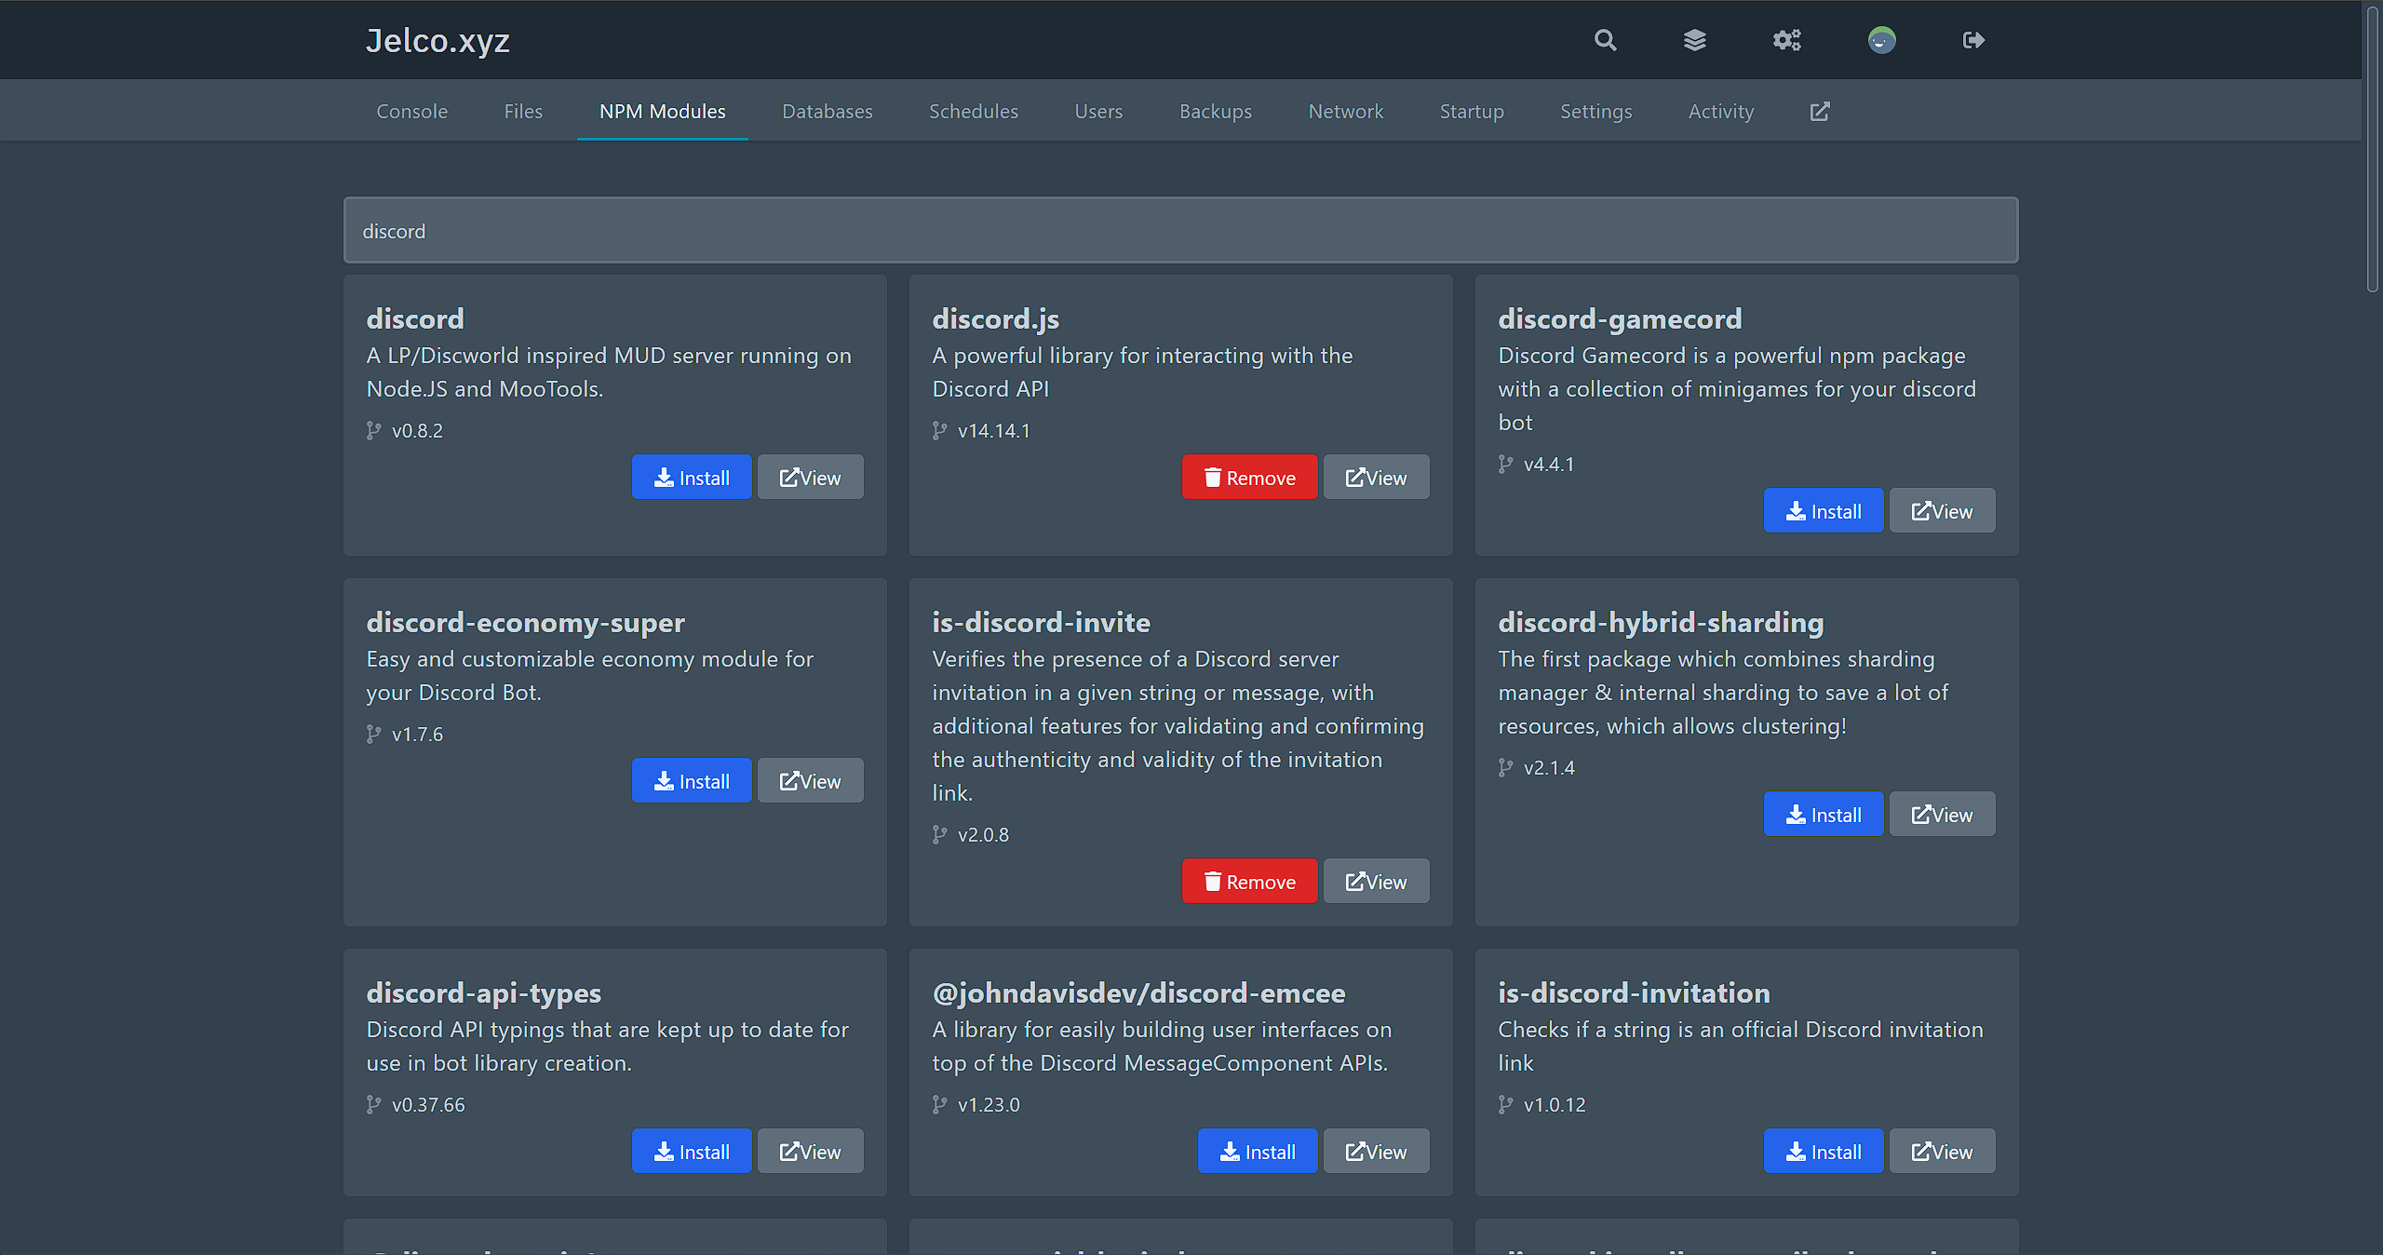Click the branch icon beside v1.23.0
The height and width of the screenshot is (1255, 2383).
coord(939,1104)
